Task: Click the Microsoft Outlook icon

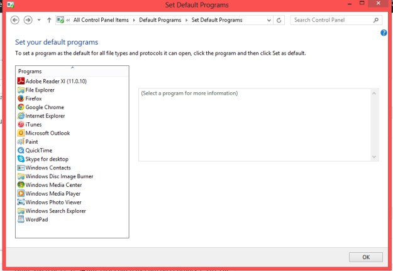Action: coord(21,133)
